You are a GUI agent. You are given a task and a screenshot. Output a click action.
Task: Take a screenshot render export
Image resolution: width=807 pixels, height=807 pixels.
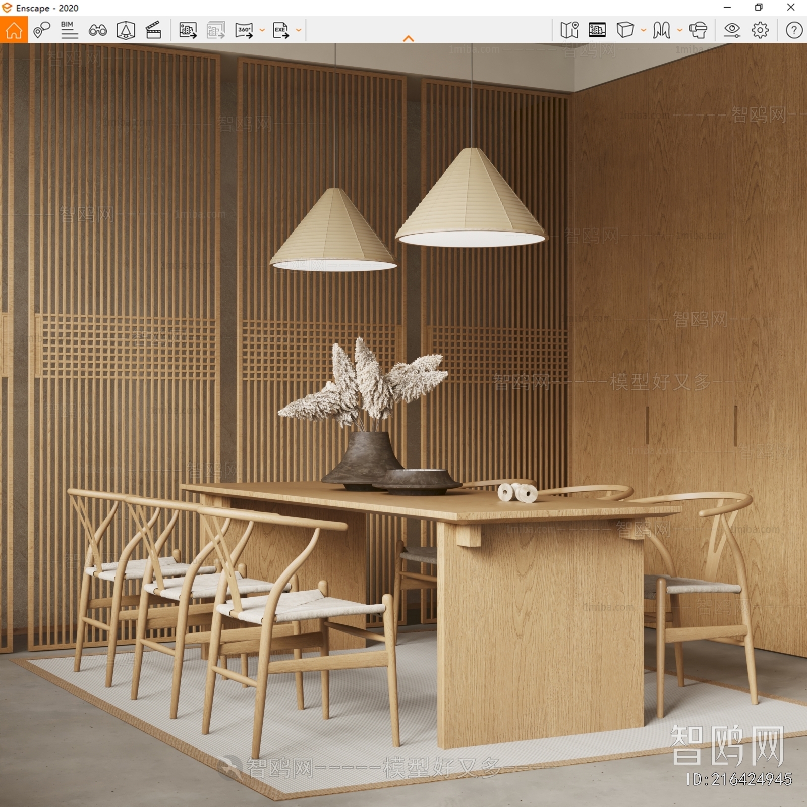tap(188, 30)
